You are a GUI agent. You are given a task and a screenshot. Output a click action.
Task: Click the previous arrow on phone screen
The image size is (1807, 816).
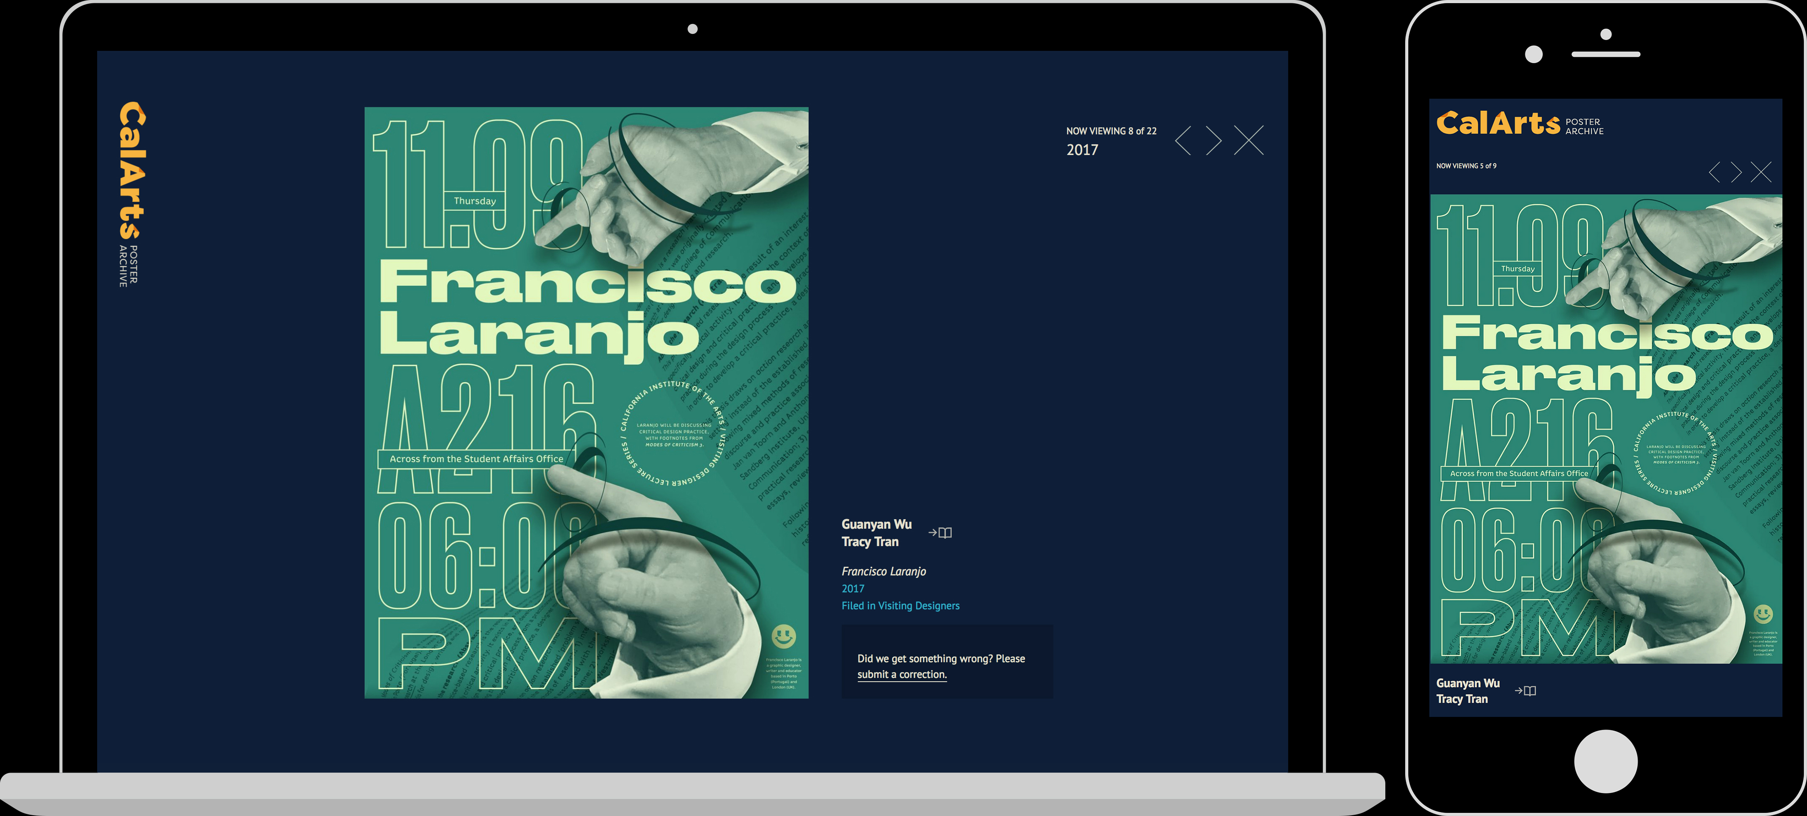[1714, 172]
